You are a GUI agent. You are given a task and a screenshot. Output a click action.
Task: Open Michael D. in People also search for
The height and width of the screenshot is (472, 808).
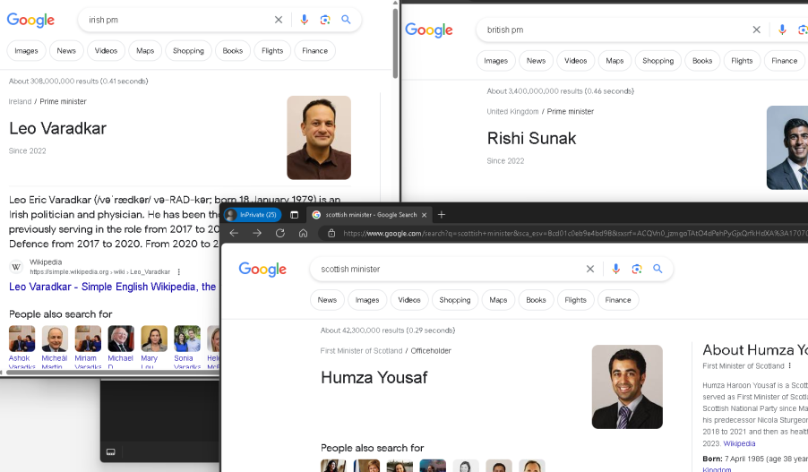click(x=121, y=347)
